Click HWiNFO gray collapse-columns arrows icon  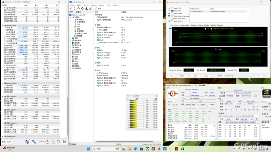pyautogui.click(x=9, y=142)
